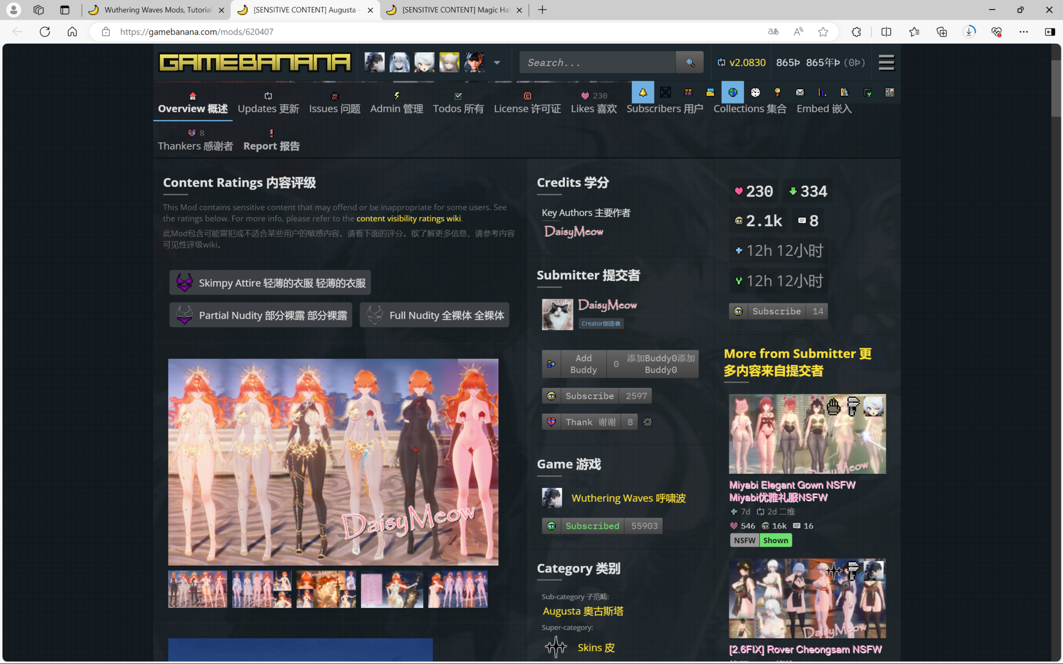Open the Overview tab
Image resolution: width=1063 pixels, height=664 pixels.
(193, 103)
